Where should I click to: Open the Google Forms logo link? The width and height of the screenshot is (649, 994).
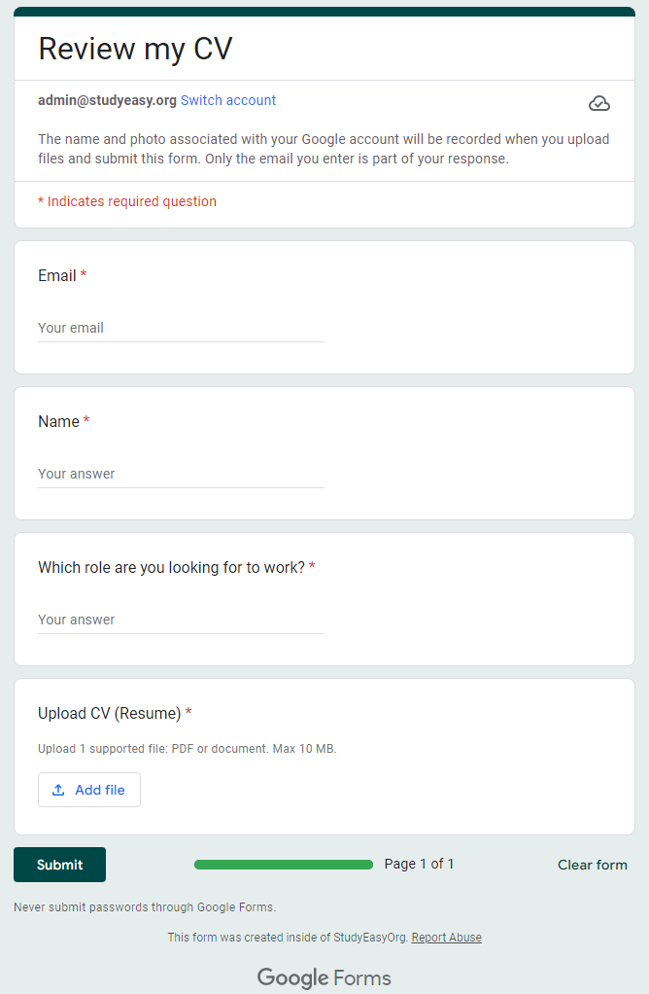(324, 977)
